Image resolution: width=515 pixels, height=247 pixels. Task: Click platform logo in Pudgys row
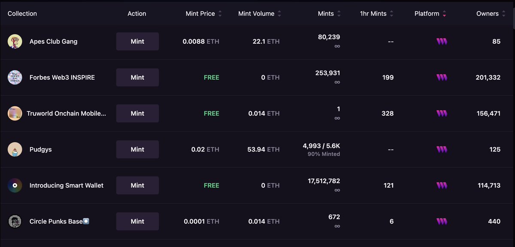tap(442, 149)
